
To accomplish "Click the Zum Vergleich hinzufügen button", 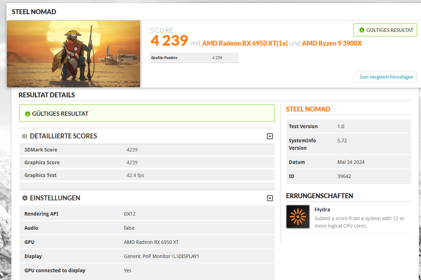I will click(386, 77).
